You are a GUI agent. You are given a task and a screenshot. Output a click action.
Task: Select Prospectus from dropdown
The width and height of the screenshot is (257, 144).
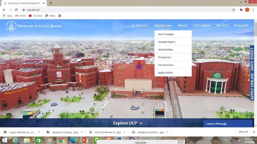point(173,57)
